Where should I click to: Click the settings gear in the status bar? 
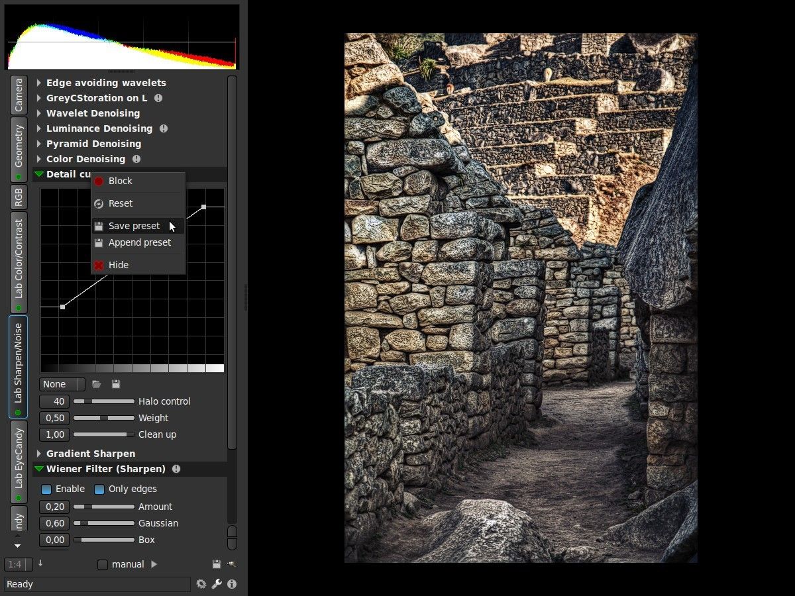(201, 584)
